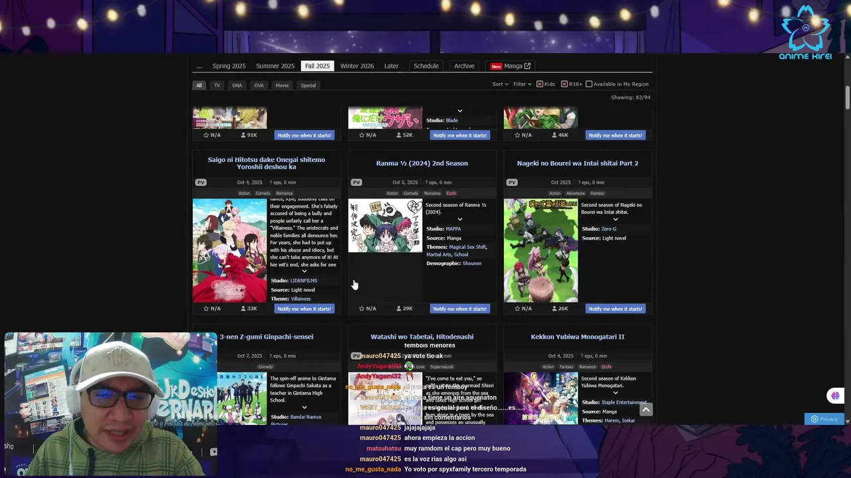Open the Later season tab
Image resolution: width=851 pixels, height=478 pixels.
[x=392, y=66]
